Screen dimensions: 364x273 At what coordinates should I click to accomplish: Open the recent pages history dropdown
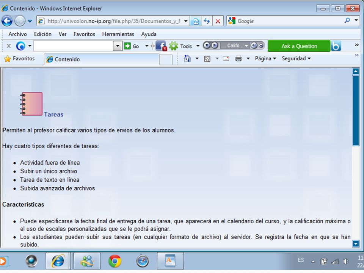[x=30, y=21]
